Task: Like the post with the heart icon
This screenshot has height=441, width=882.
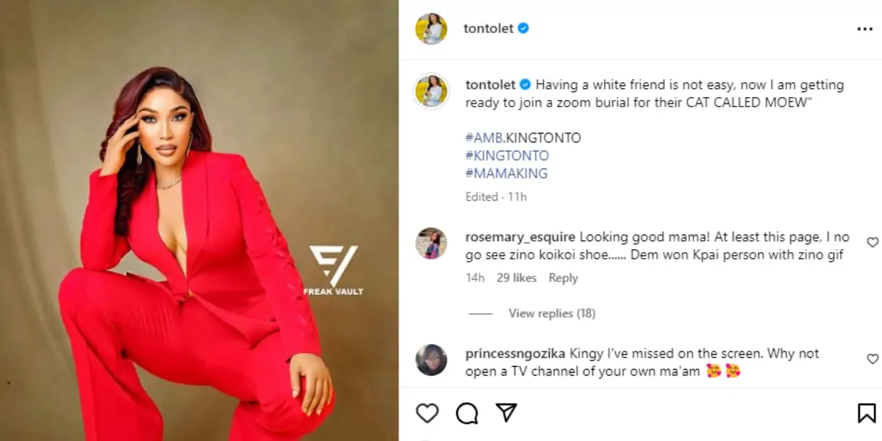Action: (427, 413)
